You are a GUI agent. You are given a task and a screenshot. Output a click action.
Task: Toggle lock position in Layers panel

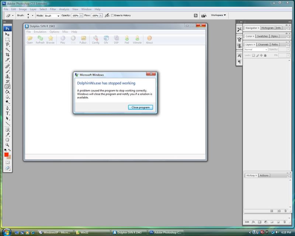261,55
